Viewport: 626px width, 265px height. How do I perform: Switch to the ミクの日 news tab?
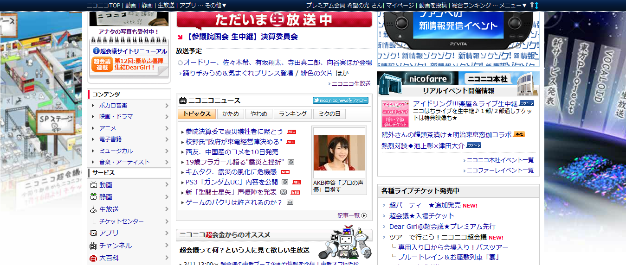pos(329,114)
